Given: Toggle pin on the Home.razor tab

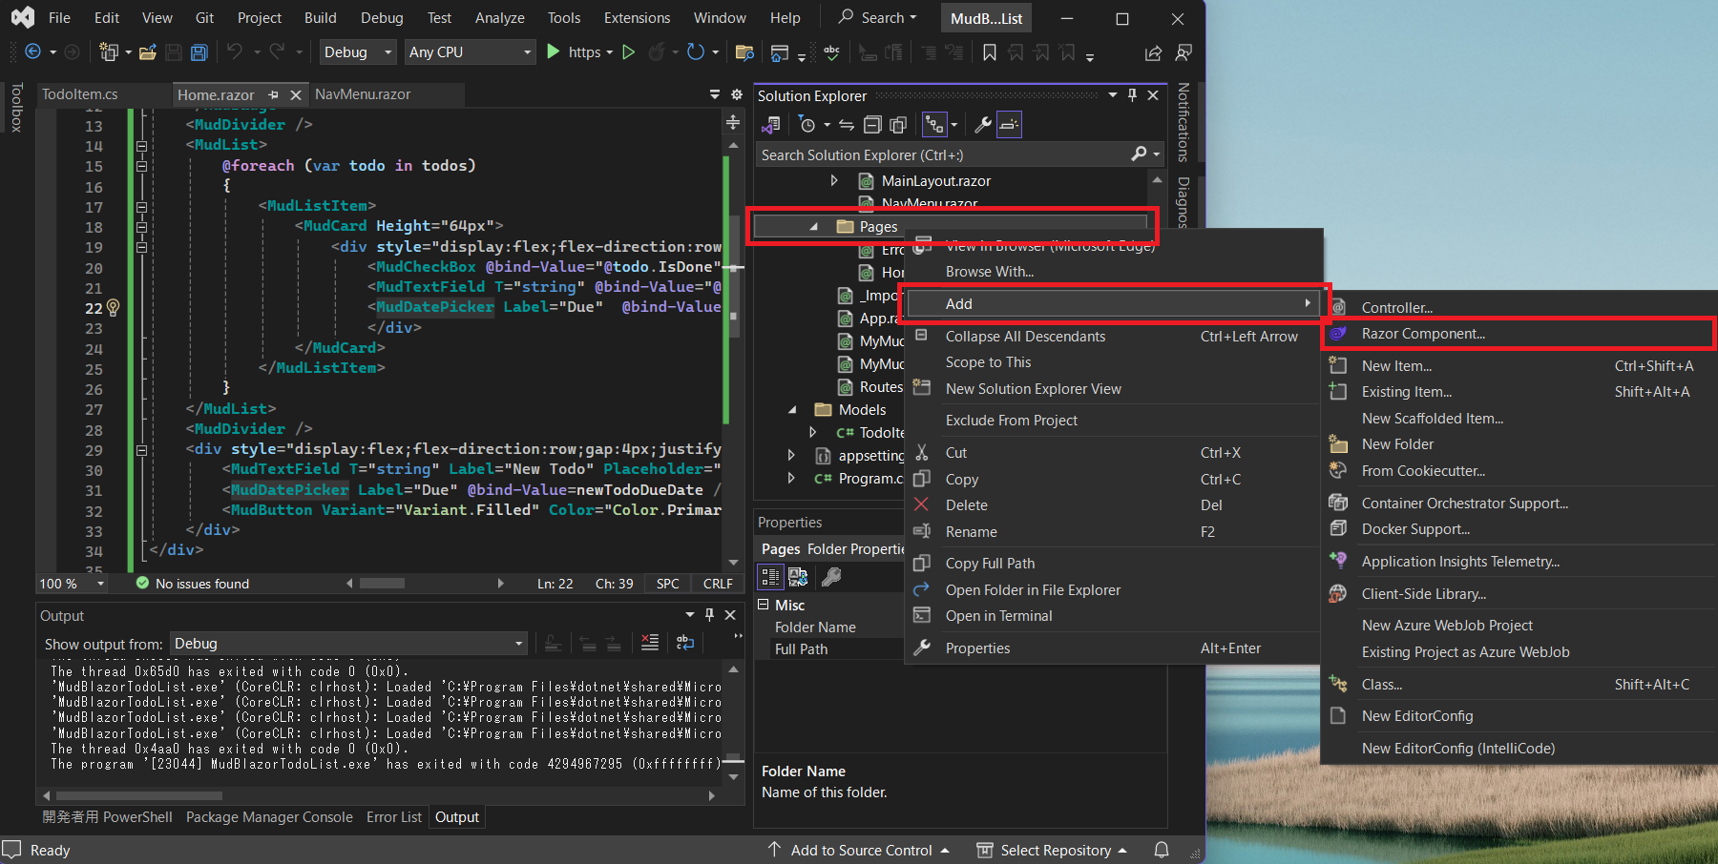Looking at the screenshot, I should 274,94.
